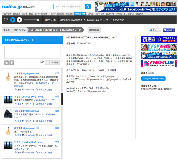Screen dimensions: 178x160
Task: Open the 音事協 WEBマガジン banner
Action: point(159,39)
